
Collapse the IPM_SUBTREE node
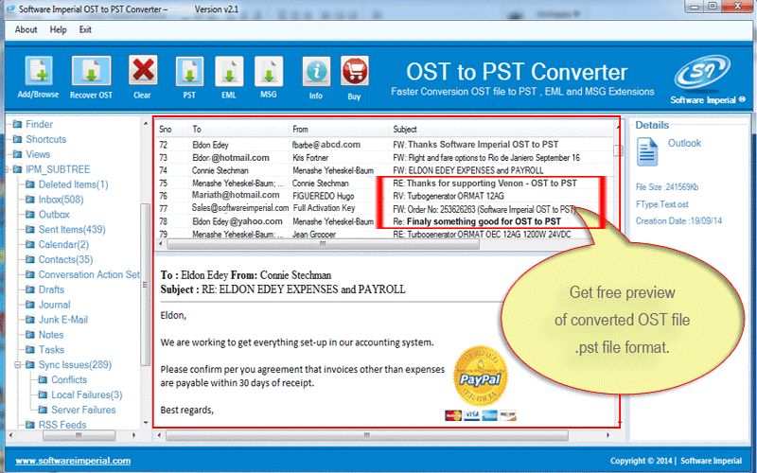click(x=7, y=169)
